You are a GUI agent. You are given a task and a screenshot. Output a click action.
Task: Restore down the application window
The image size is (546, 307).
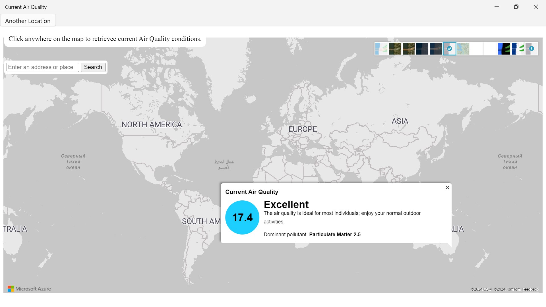tap(516, 7)
